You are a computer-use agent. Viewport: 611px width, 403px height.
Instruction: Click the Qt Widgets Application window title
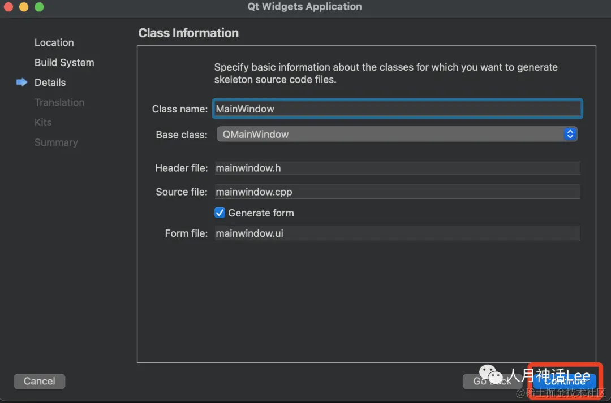pyautogui.click(x=305, y=7)
